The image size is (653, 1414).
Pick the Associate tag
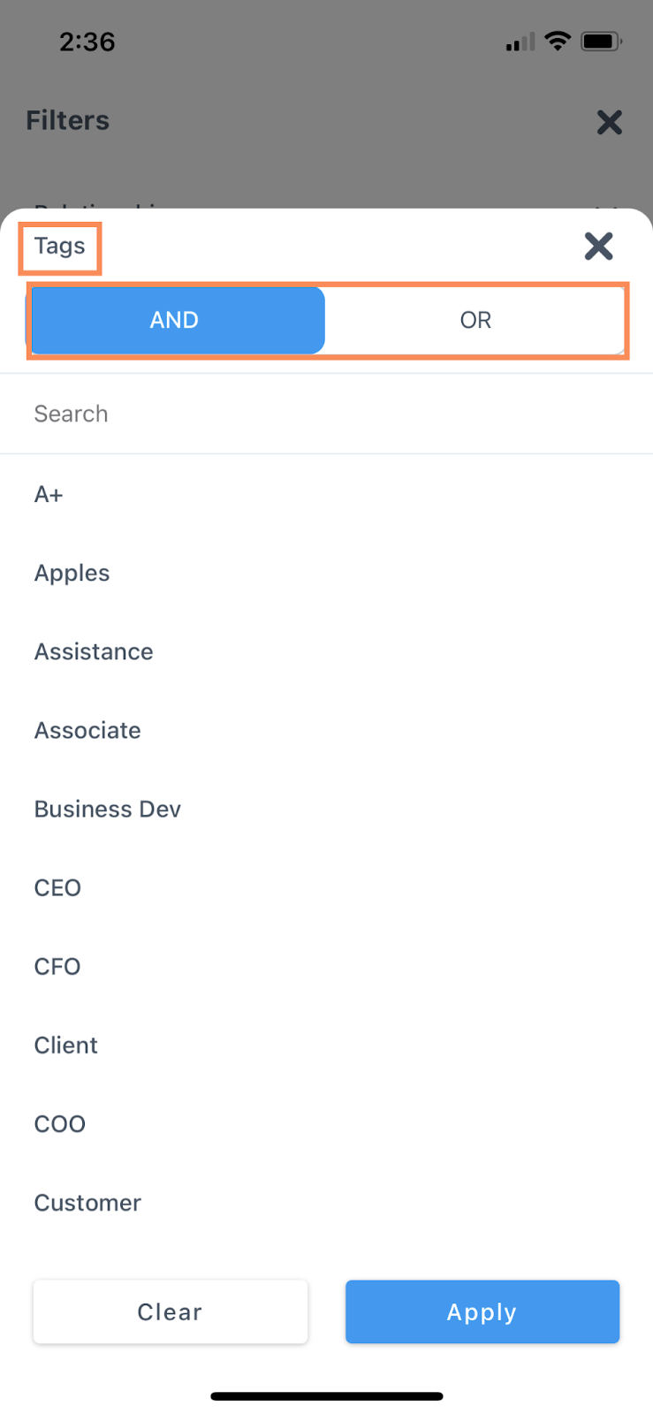(x=87, y=730)
